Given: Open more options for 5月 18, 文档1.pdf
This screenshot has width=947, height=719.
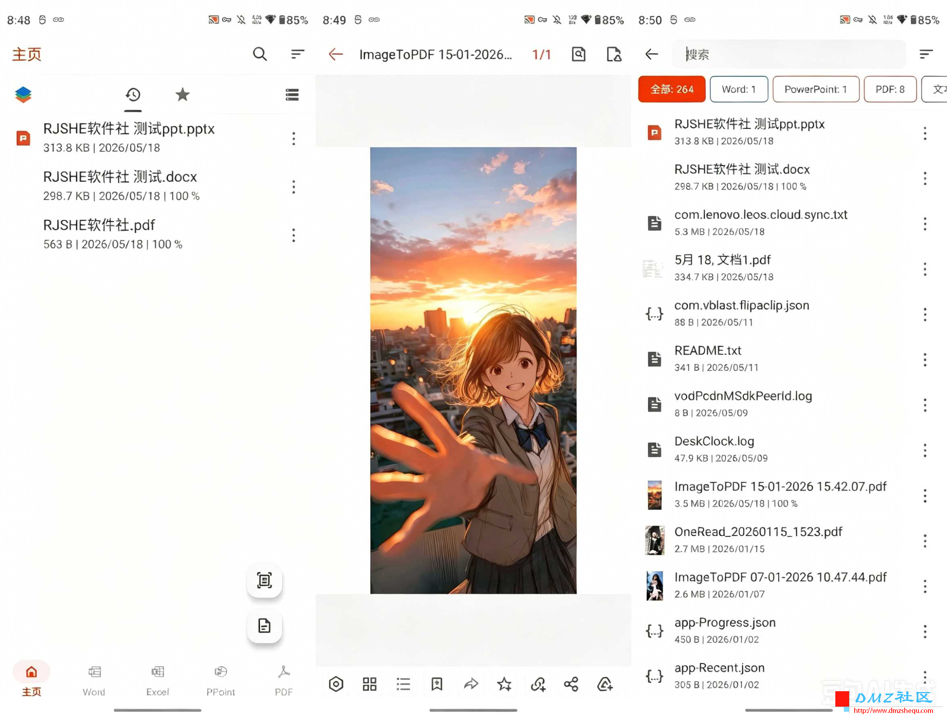Looking at the screenshot, I should 925,269.
